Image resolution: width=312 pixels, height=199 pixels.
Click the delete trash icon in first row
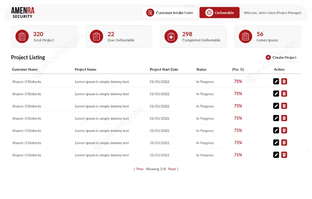[x=284, y=81]
